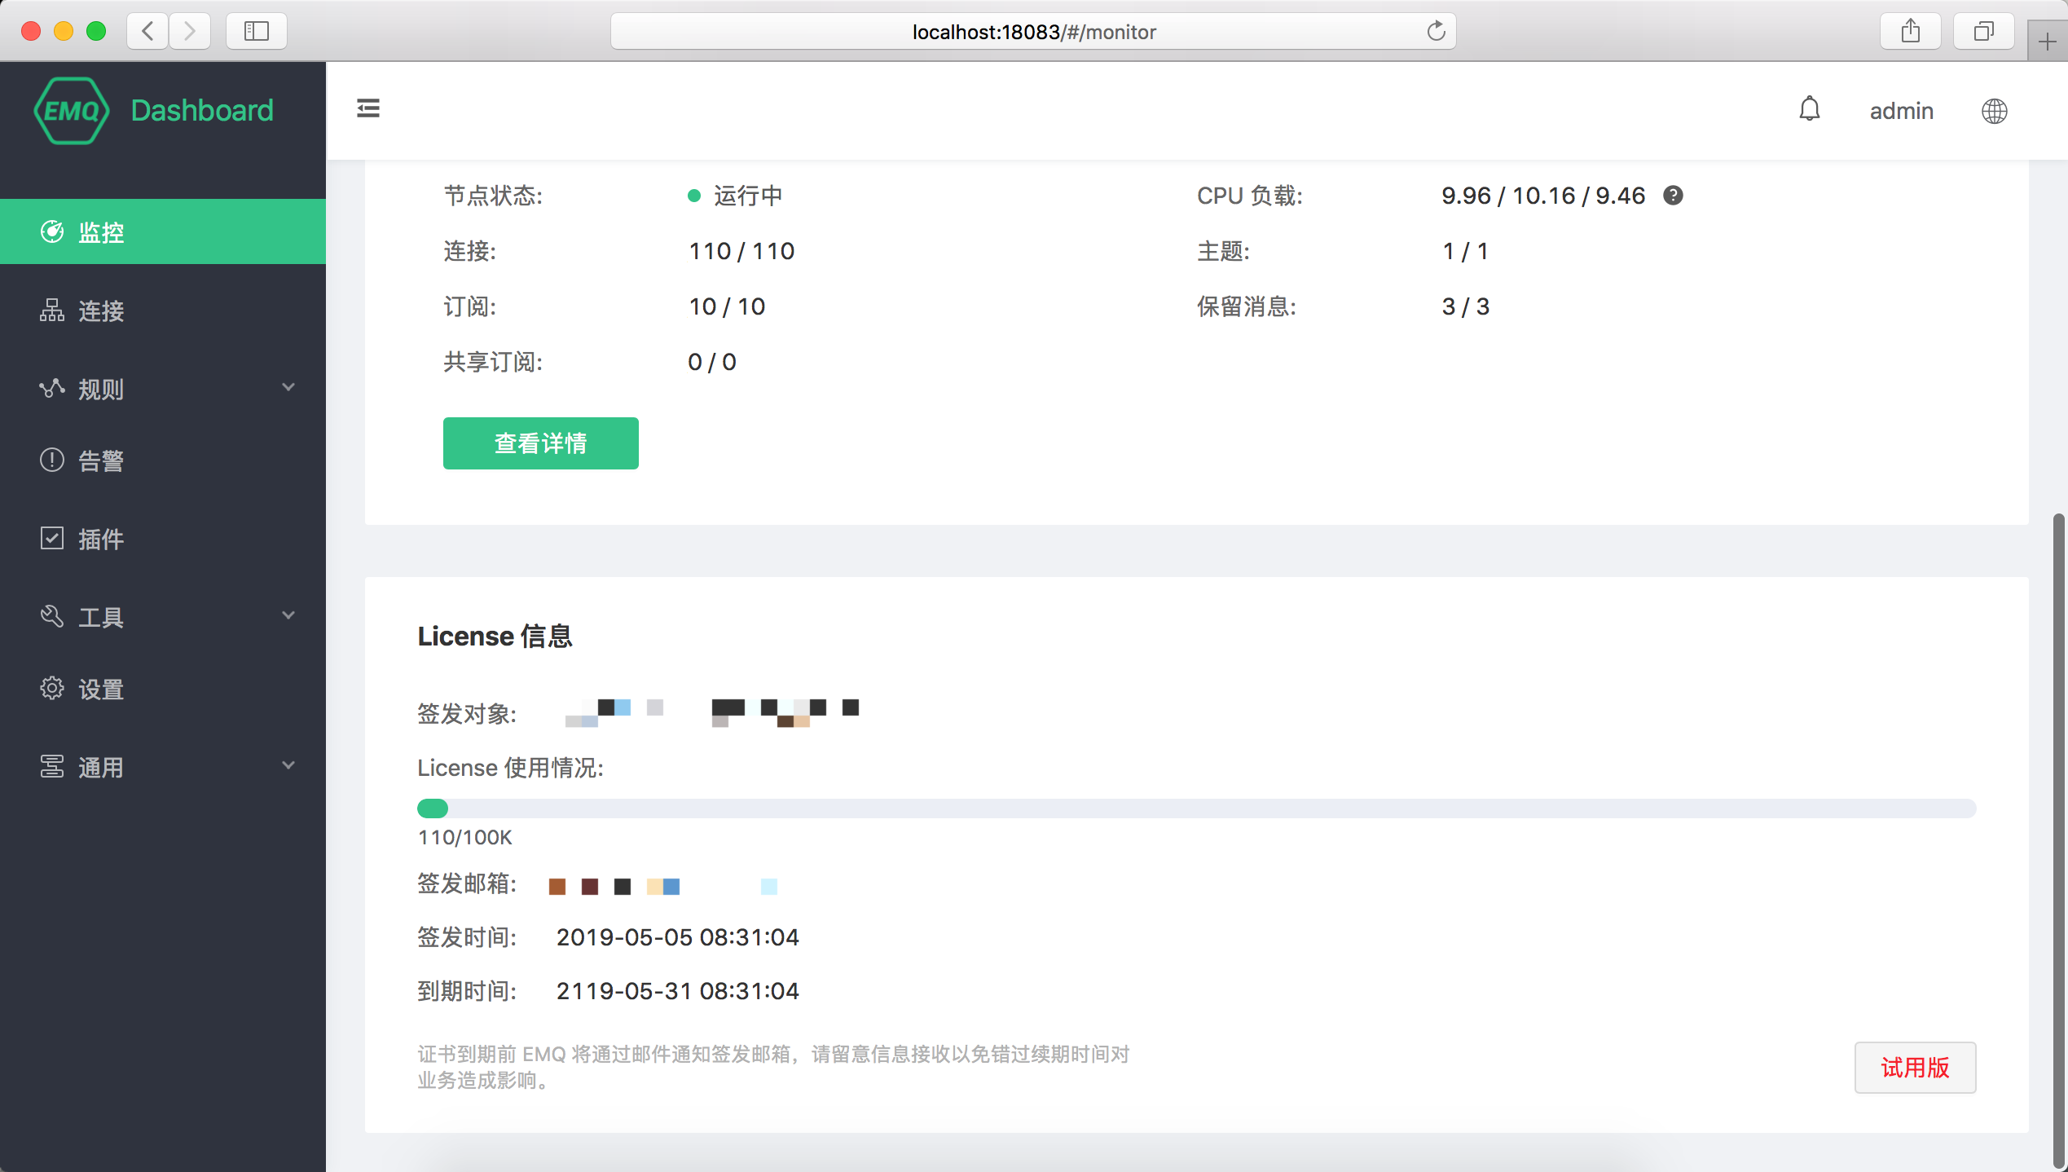The height and width of the screenshot is (1172, 2068).
Task: Click the 规则 nodes icon in sidebar
Action: 52,388
